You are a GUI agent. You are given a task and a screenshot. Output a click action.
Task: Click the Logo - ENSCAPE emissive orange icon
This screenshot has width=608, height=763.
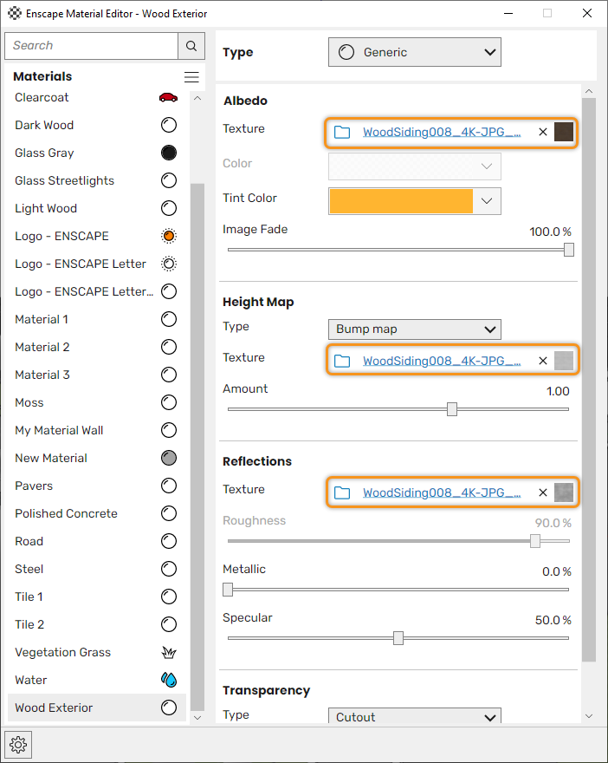[169, 236]
